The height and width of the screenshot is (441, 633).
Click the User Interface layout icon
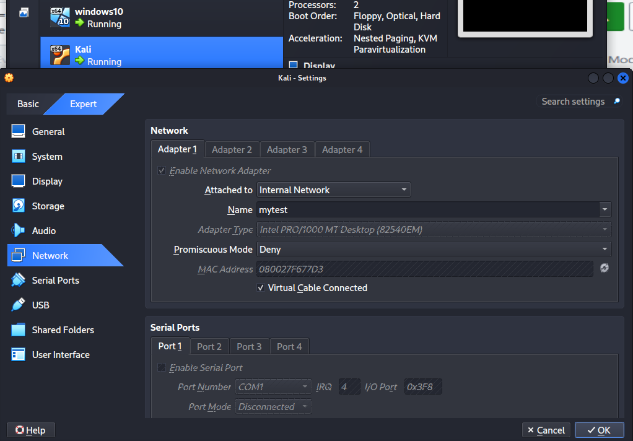click(18, 354)
